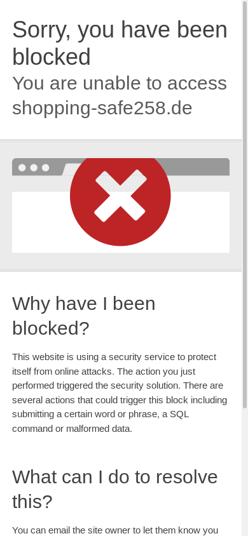Click the first window dot in browser illustration
The width and height of the screenshot is (248, 536).
[x=22, y=168]
